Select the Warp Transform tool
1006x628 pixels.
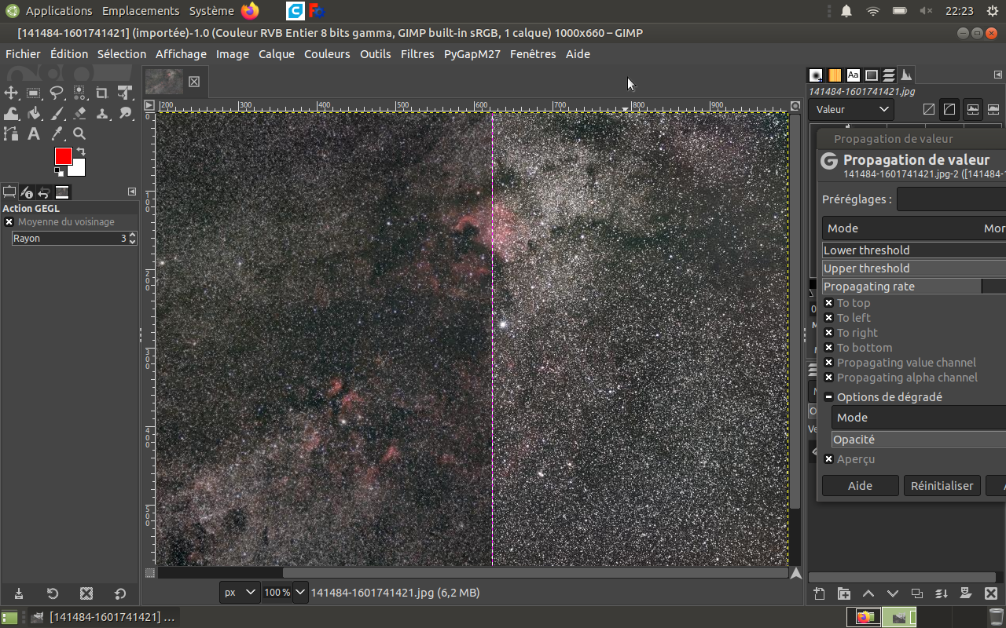point(11,113)
